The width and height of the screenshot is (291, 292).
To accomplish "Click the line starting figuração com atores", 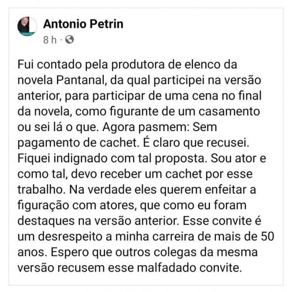I will coord(132,205).
